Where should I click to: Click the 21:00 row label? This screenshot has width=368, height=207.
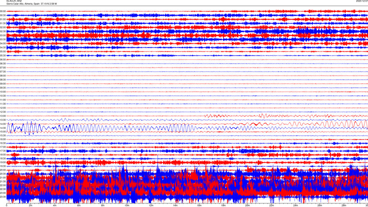[x=3, y=177]
